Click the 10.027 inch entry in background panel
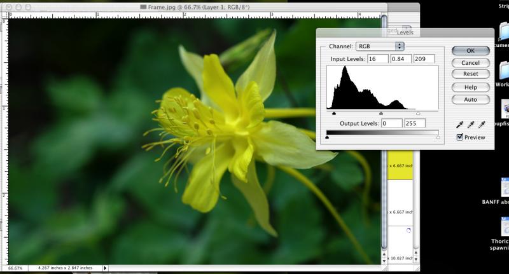The width and height of the screenshot is (509, 274). click(401, 258)
